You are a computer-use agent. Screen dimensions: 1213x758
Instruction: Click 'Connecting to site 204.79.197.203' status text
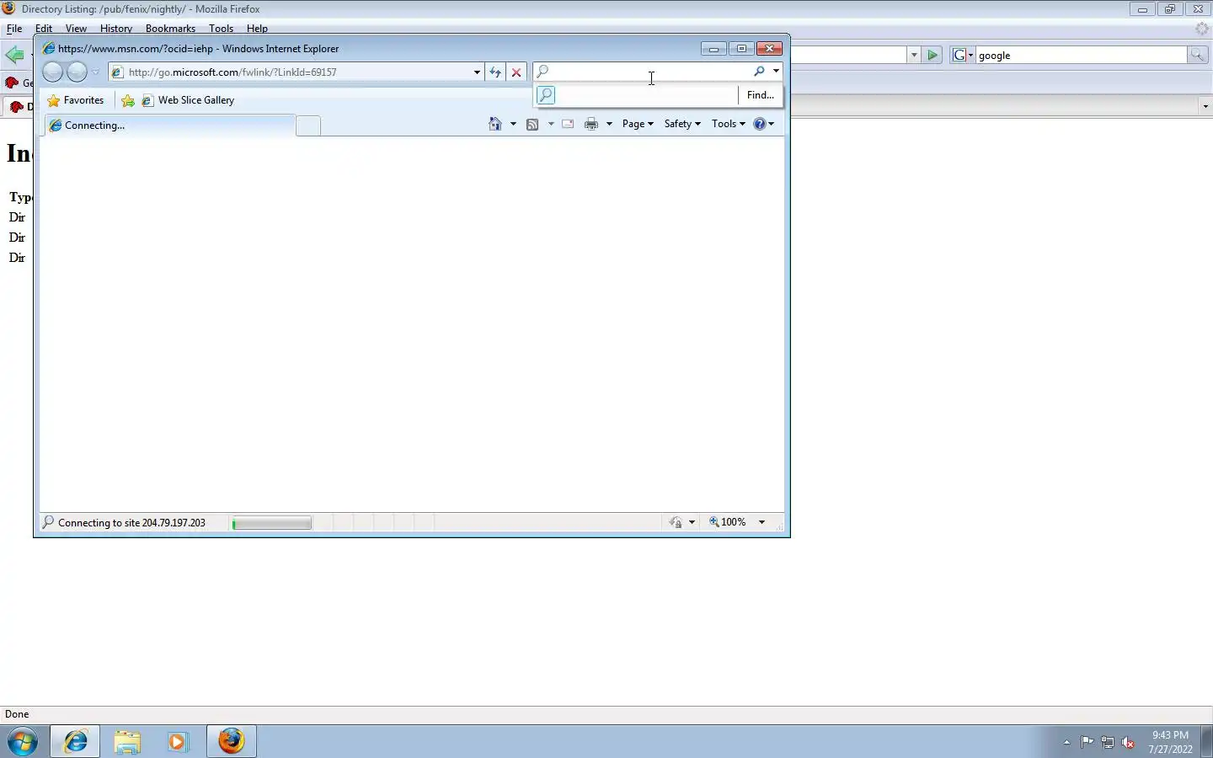tap(131, 523)
